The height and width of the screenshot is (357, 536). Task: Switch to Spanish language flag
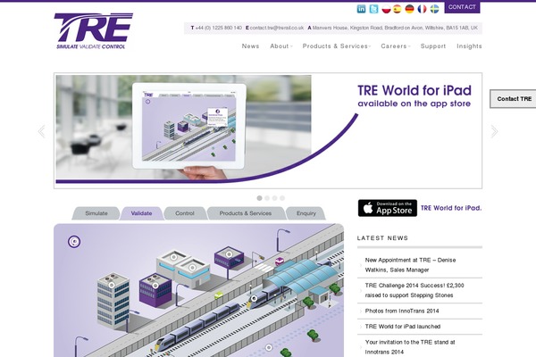click(398, 9)
